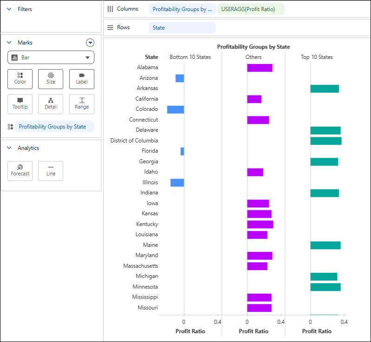Select the Alabama purple bar
This screenshot has height=342, width=371.
(x=260, y=68)
